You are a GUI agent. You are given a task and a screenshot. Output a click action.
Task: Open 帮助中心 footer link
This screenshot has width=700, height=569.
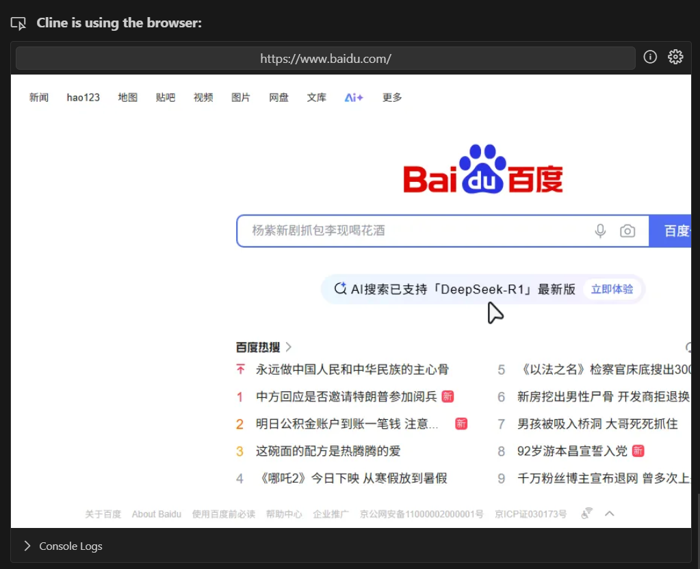tap(284, 514)
